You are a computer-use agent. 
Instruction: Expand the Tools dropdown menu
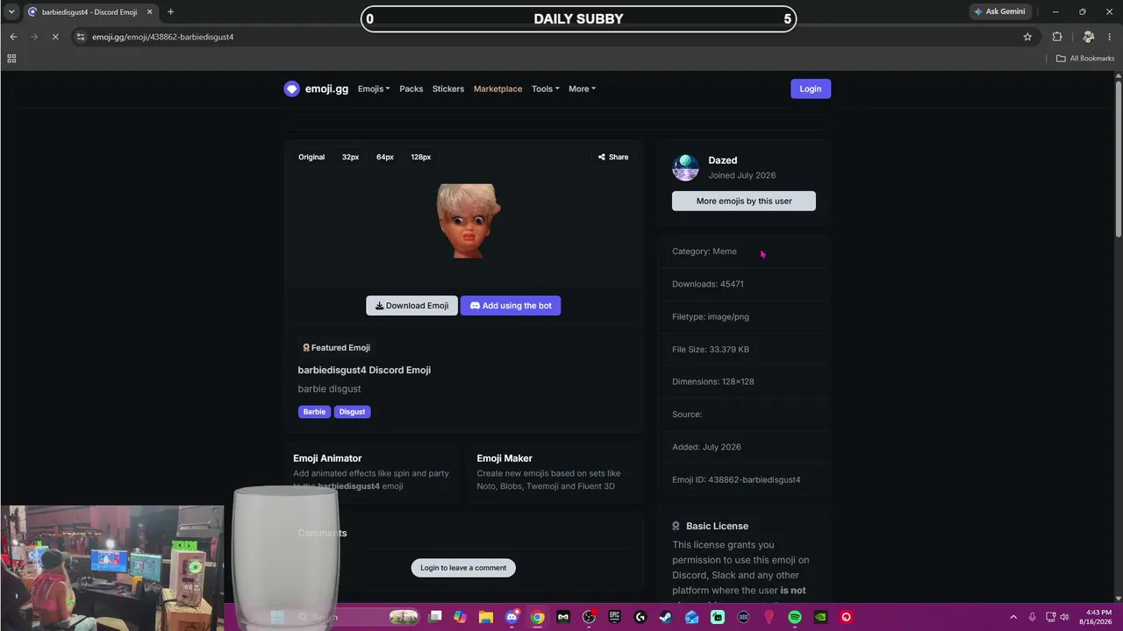tap(545, 89)
